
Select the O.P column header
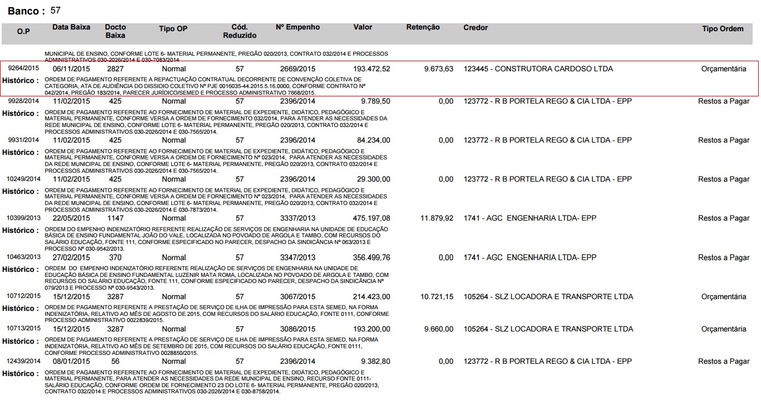click(x=23, y=32)
